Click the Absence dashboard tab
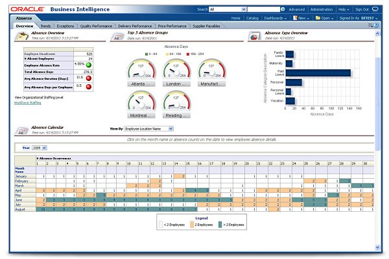 click(x=24, y=18)
